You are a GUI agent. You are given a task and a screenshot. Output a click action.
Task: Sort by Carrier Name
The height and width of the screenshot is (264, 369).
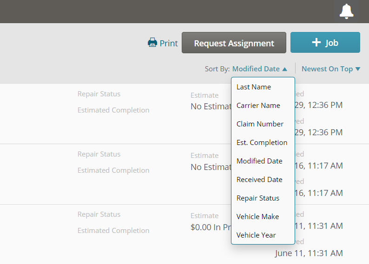coord(263,106)
